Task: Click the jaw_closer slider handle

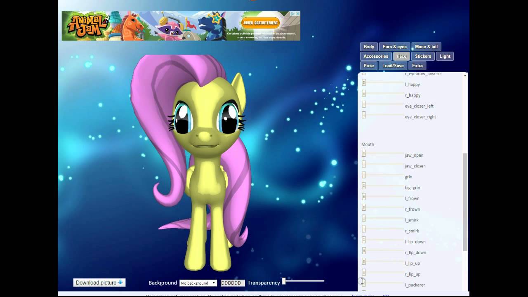Action: coord(364,164)
